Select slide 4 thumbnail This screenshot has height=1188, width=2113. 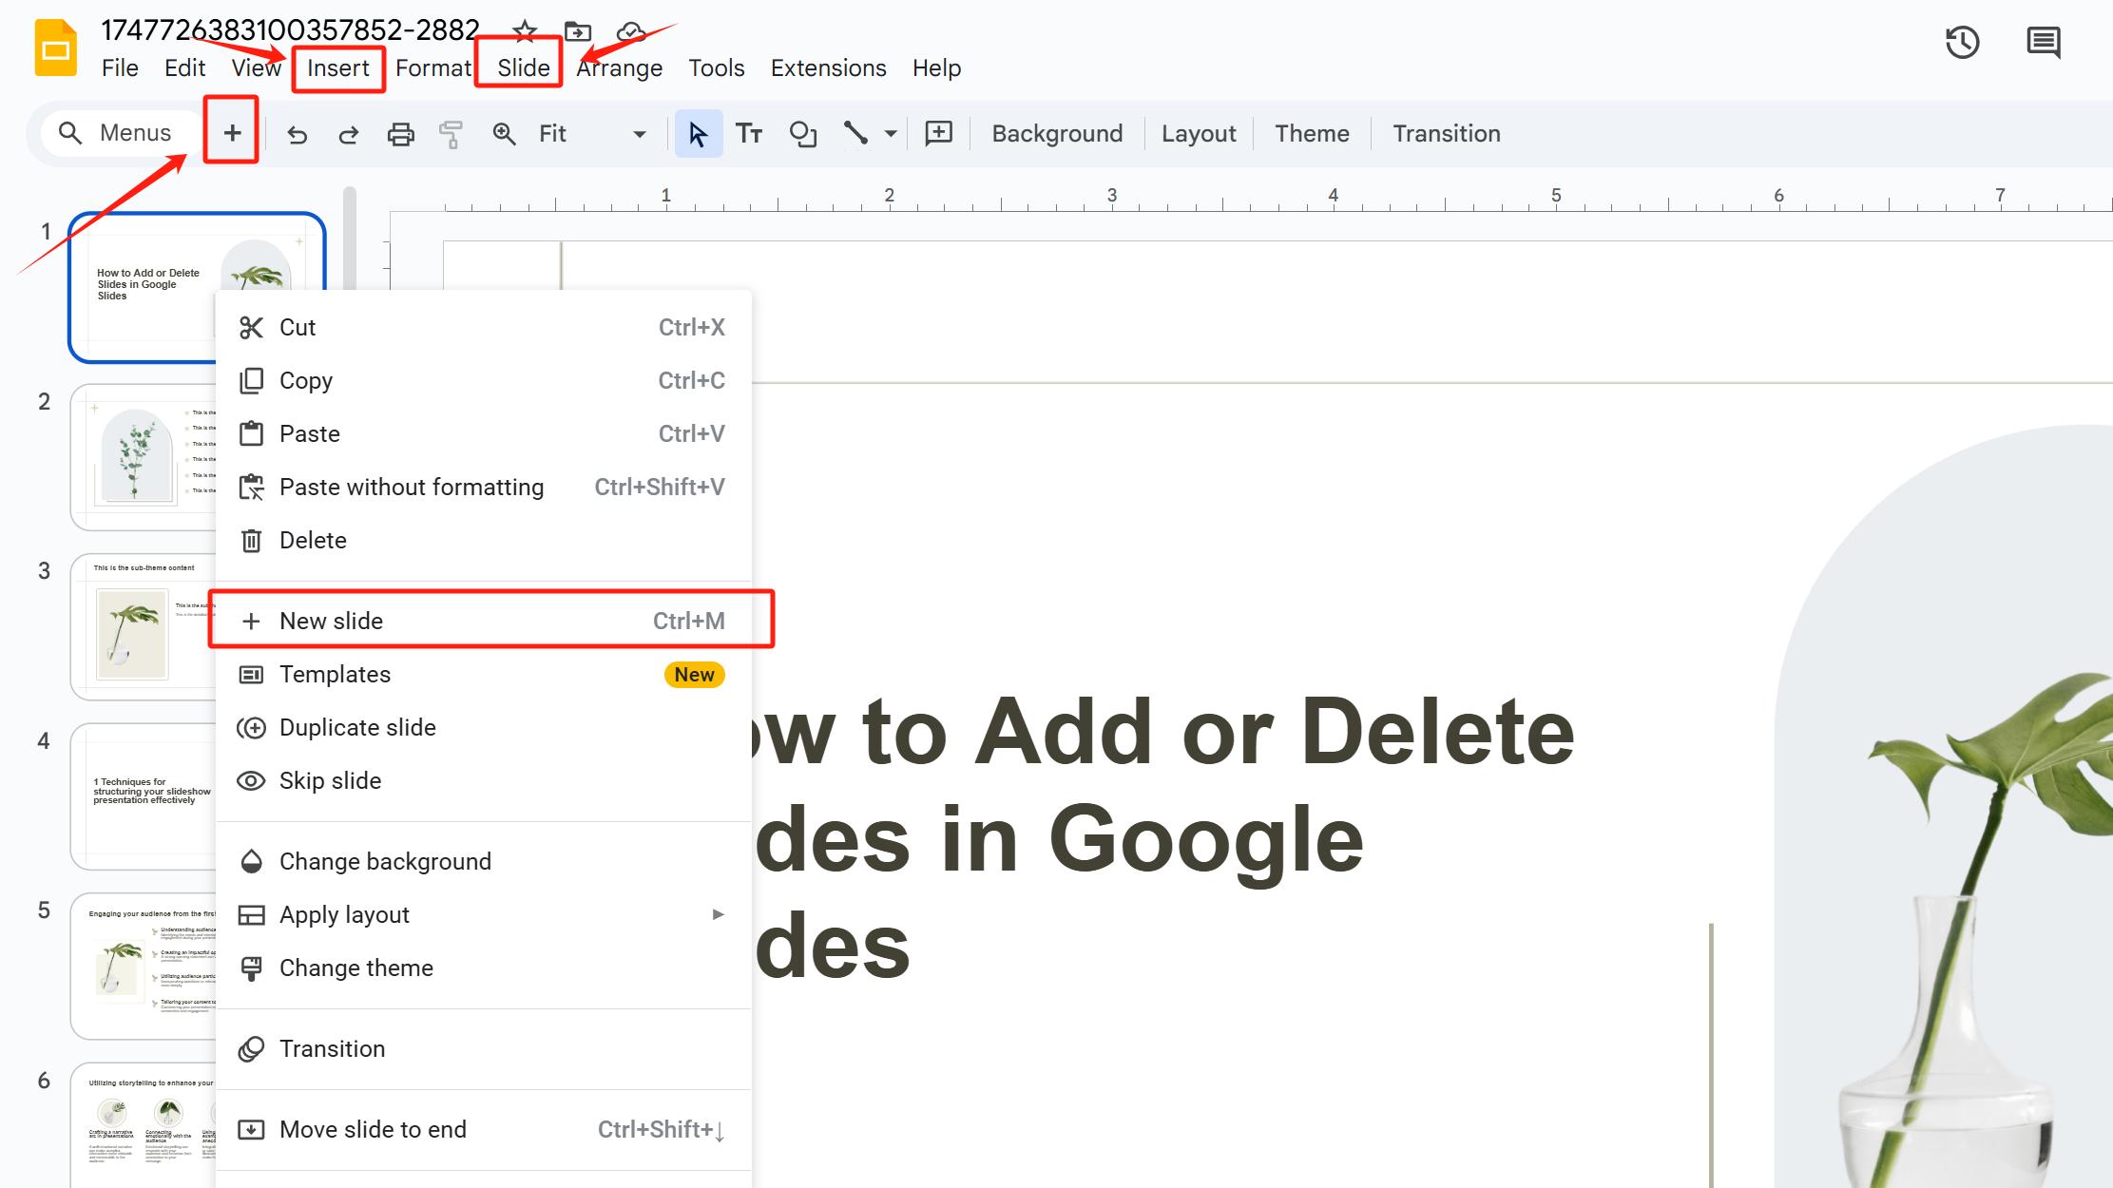pyautogui.click(x=143, y=796)
